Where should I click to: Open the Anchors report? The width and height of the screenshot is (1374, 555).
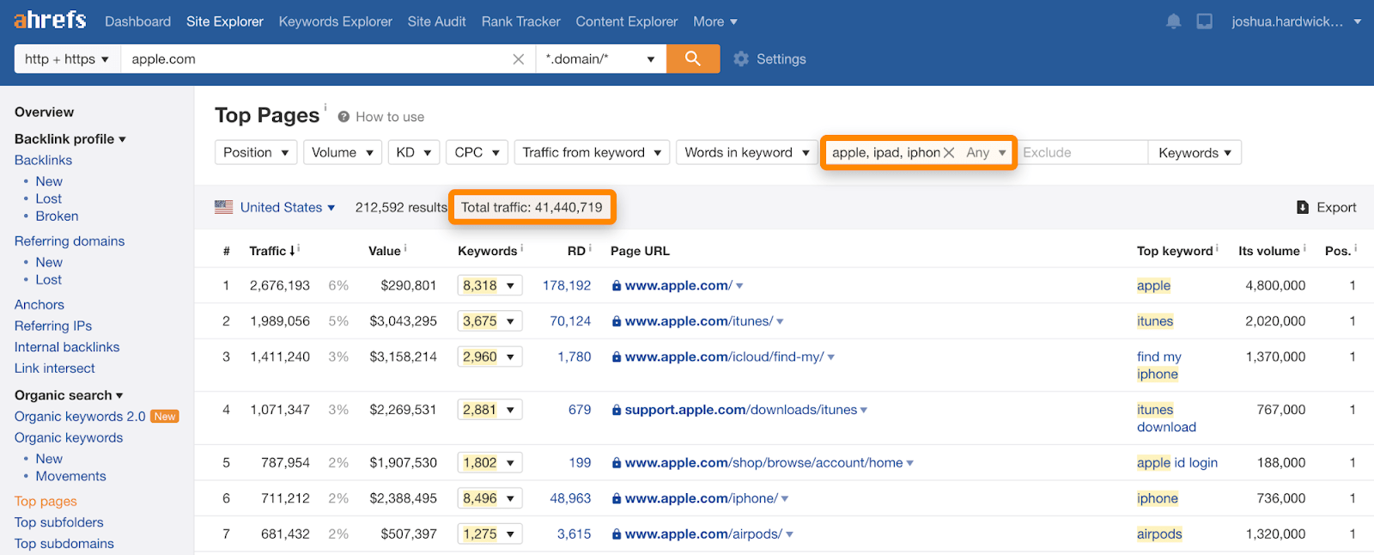click(x=40, y=305)
